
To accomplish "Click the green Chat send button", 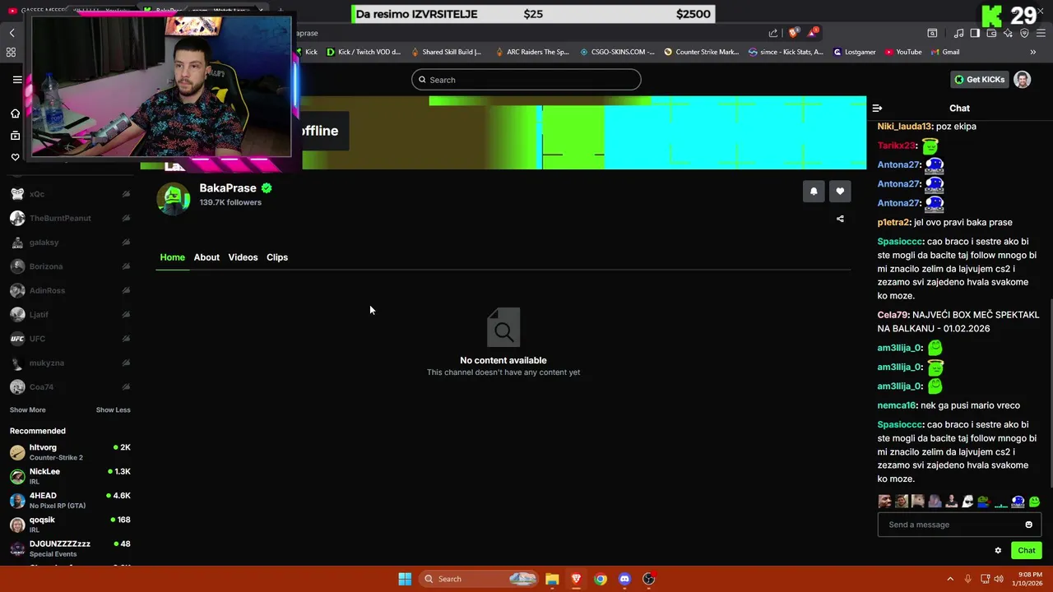I will tap(1027, 551).
